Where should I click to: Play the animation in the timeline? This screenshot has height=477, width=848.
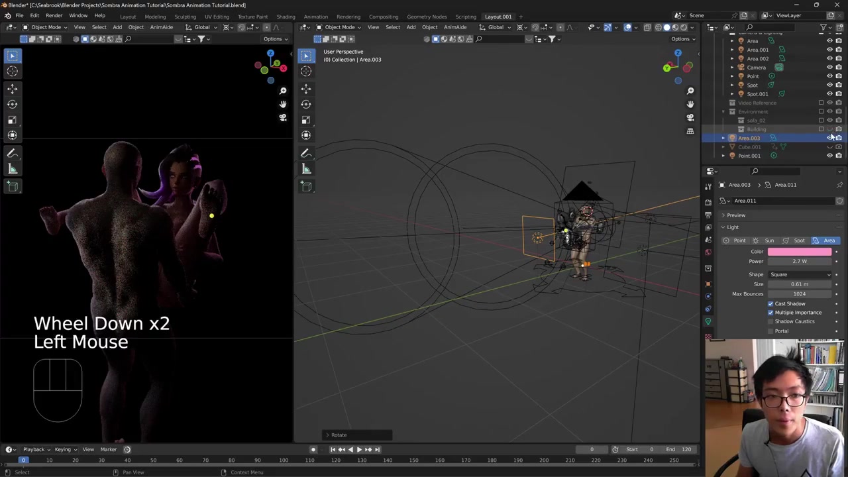[x=359, y=449]
